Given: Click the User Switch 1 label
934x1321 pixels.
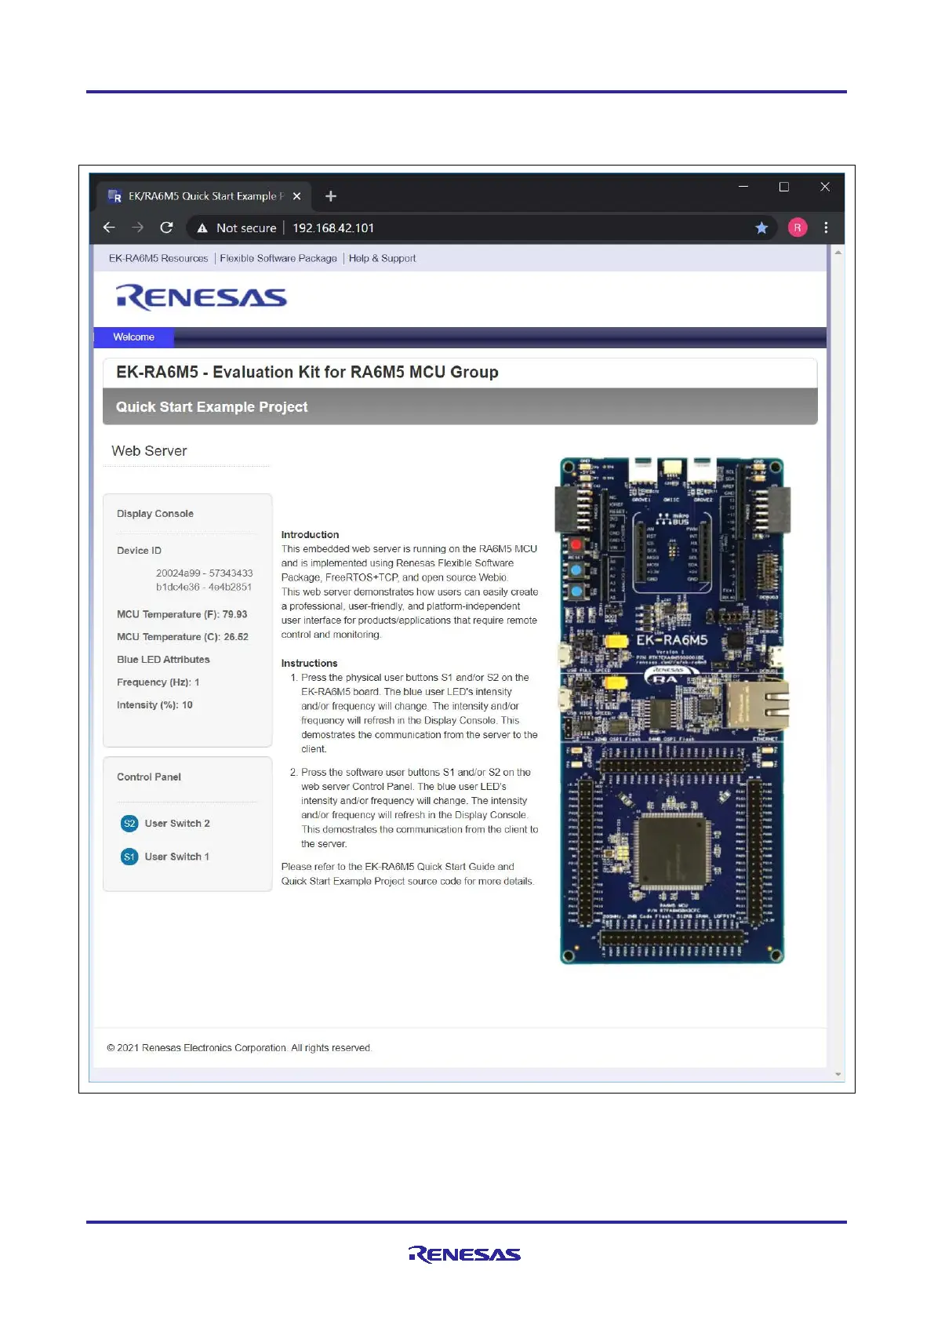Looking at the screenshot, I should coord(177,857).
